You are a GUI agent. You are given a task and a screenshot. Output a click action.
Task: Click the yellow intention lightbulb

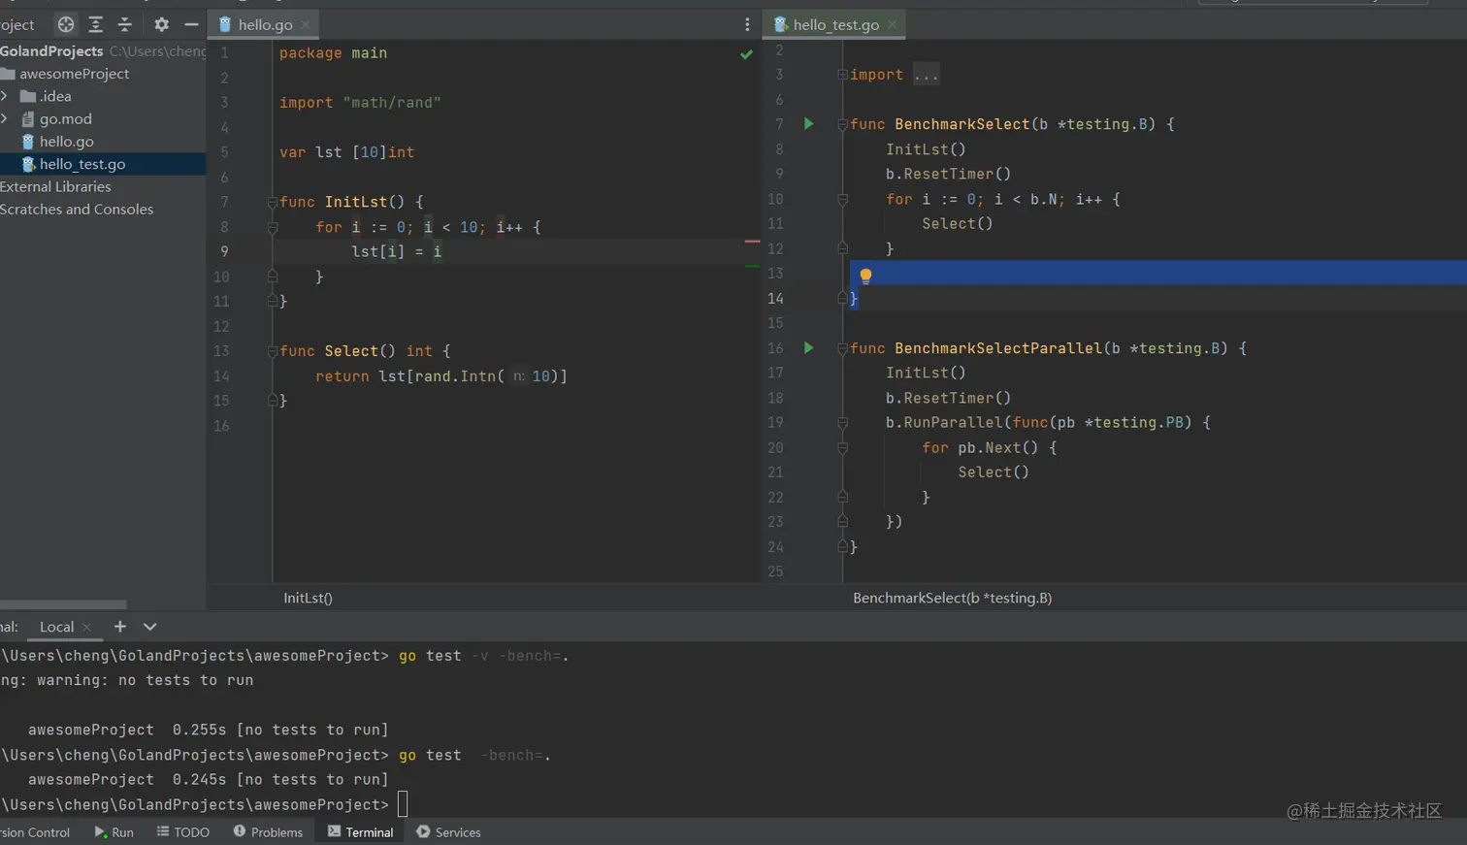[865, 276]
